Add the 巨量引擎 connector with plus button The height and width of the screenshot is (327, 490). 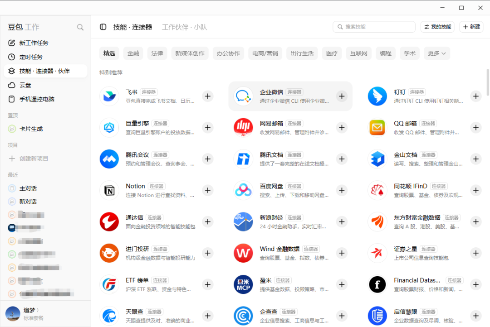[x=208, y=128]
